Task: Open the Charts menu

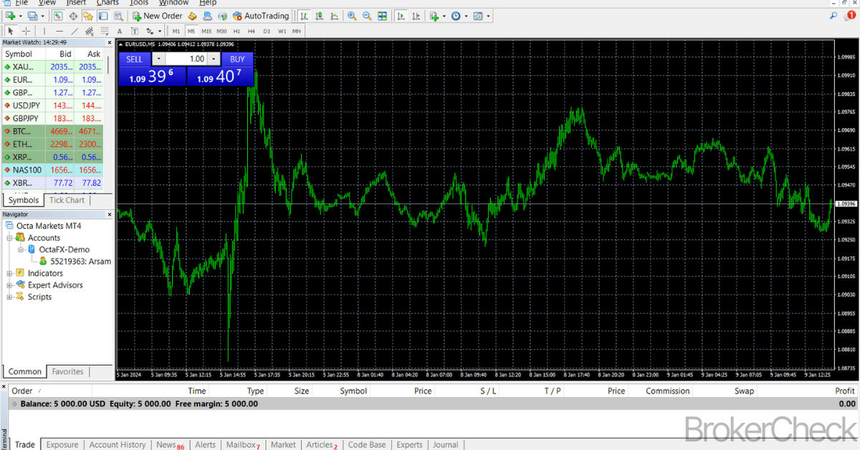Action: (x=107, y=3)
